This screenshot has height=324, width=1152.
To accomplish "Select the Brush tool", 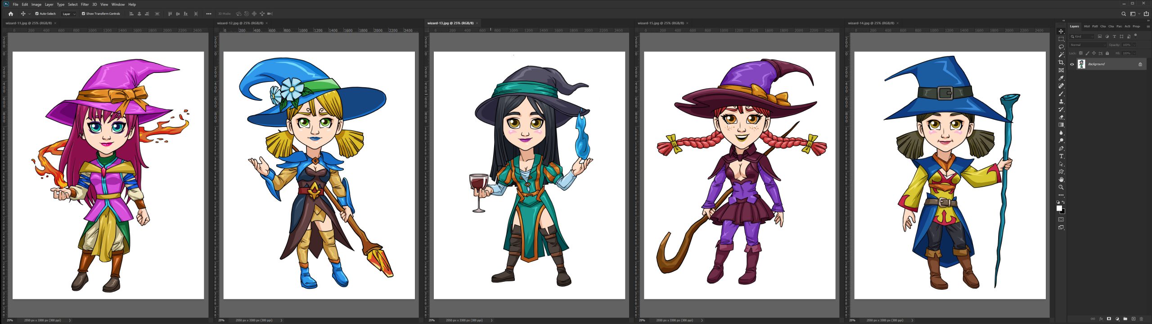I will coord(1061,94).
